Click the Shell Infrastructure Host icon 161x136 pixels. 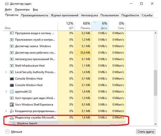click(12, 66)
